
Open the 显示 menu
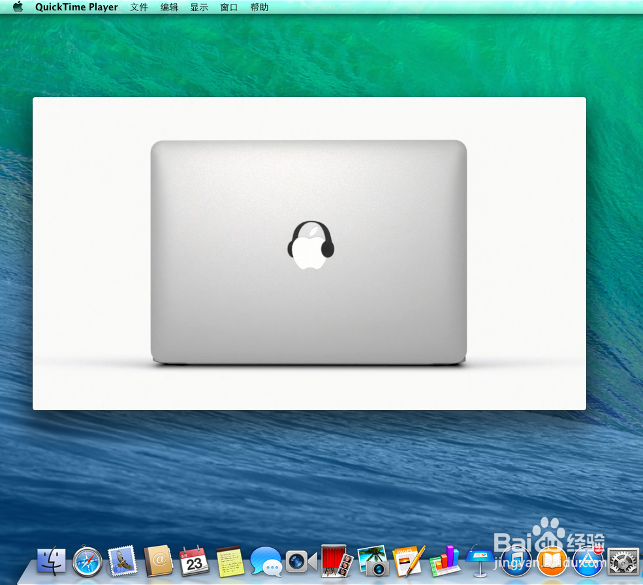pyautogui.click(x=199, y=7)
